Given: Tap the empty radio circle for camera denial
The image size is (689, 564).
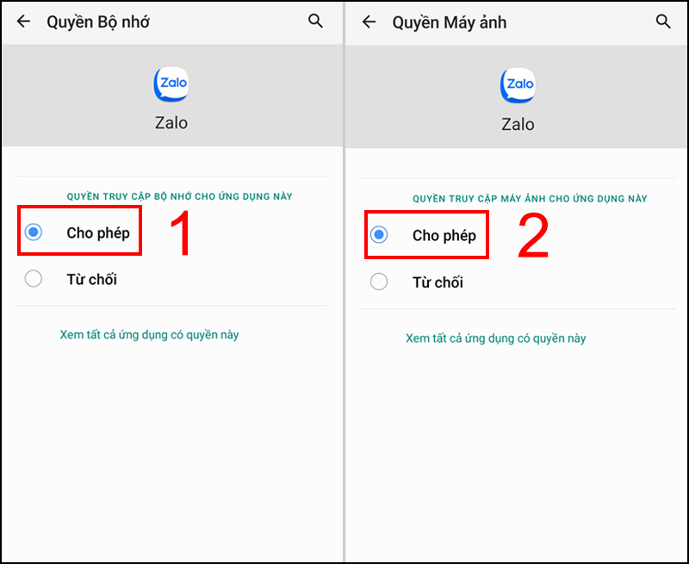Looking at the screenshot, I should [x=379, y=282].
